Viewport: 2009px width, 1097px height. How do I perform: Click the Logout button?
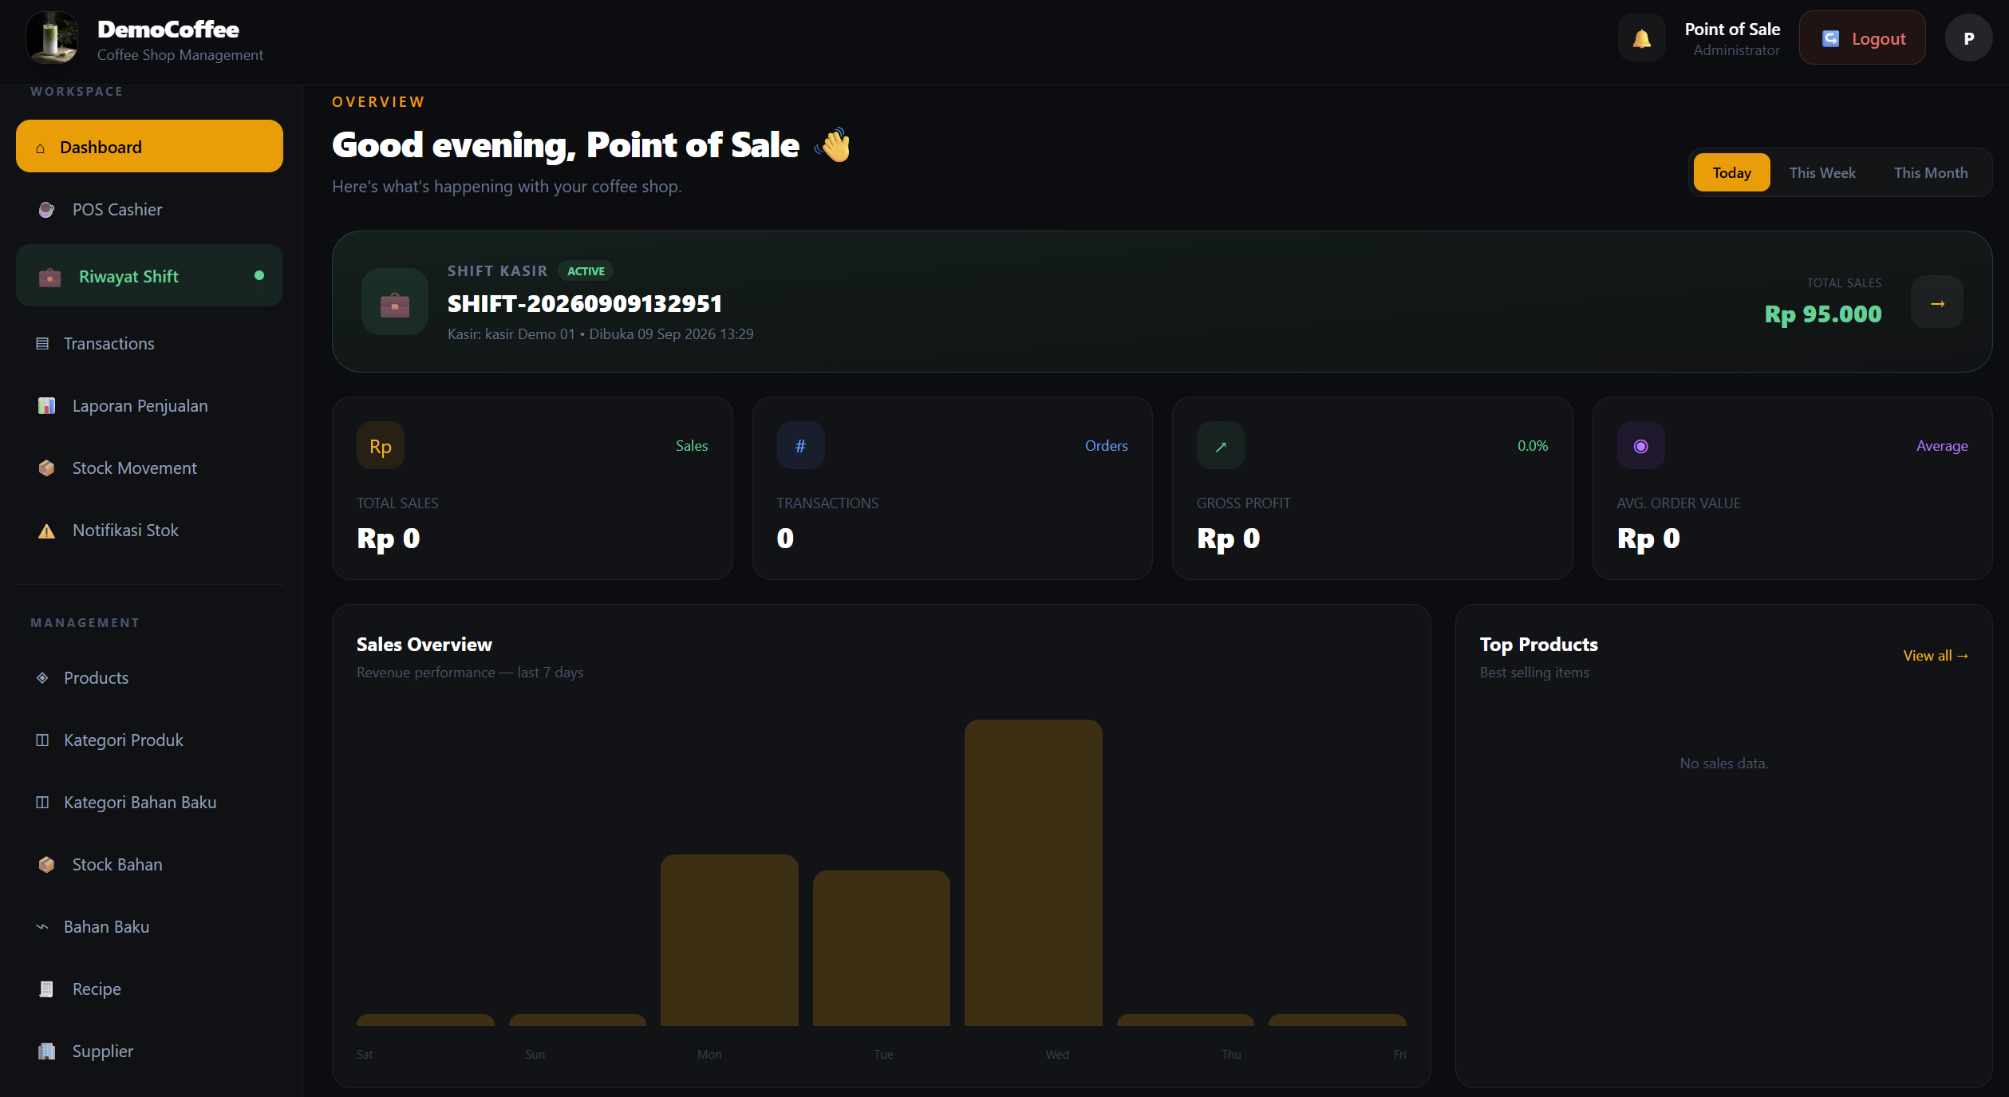pyautogui.click(x=1862, y=37)
